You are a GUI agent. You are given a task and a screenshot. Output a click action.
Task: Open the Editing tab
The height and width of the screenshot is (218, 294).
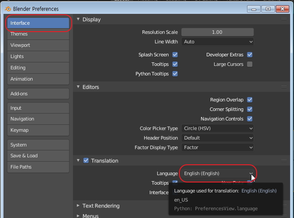(38, 68)
